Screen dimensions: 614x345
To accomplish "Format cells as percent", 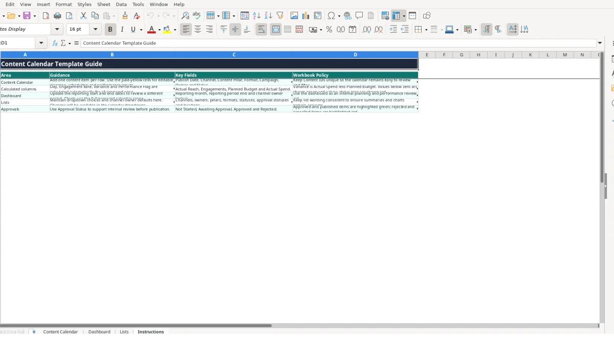I will (329, 30).
